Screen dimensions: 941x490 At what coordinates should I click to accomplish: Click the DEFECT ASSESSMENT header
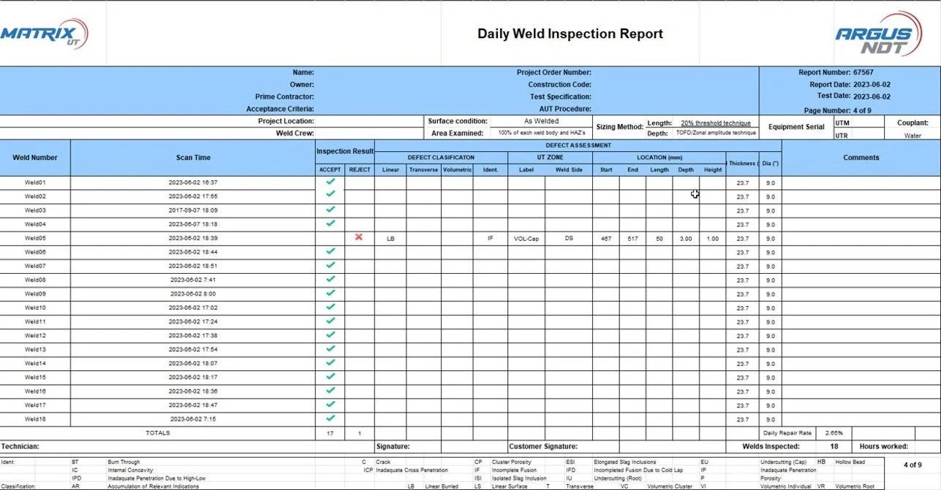pos(578,145)
